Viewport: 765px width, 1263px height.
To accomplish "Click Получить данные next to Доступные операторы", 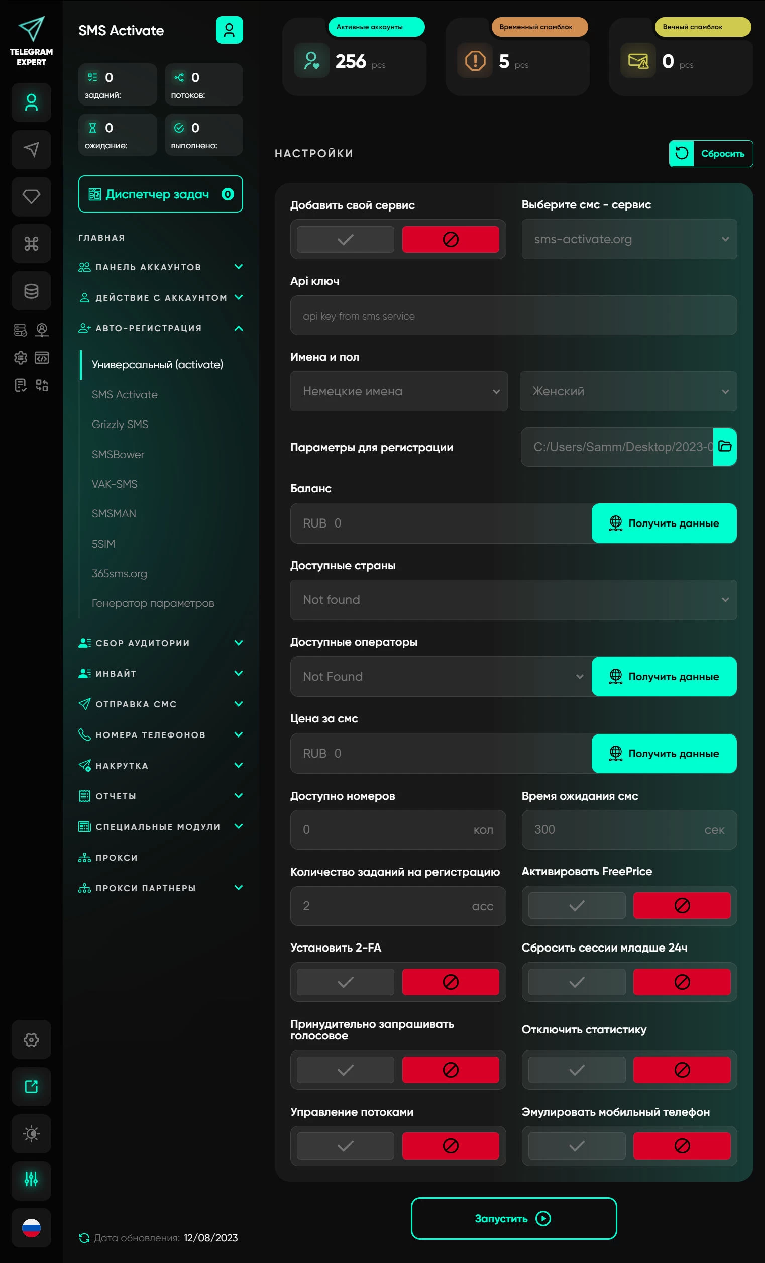I will coord(664,677).
